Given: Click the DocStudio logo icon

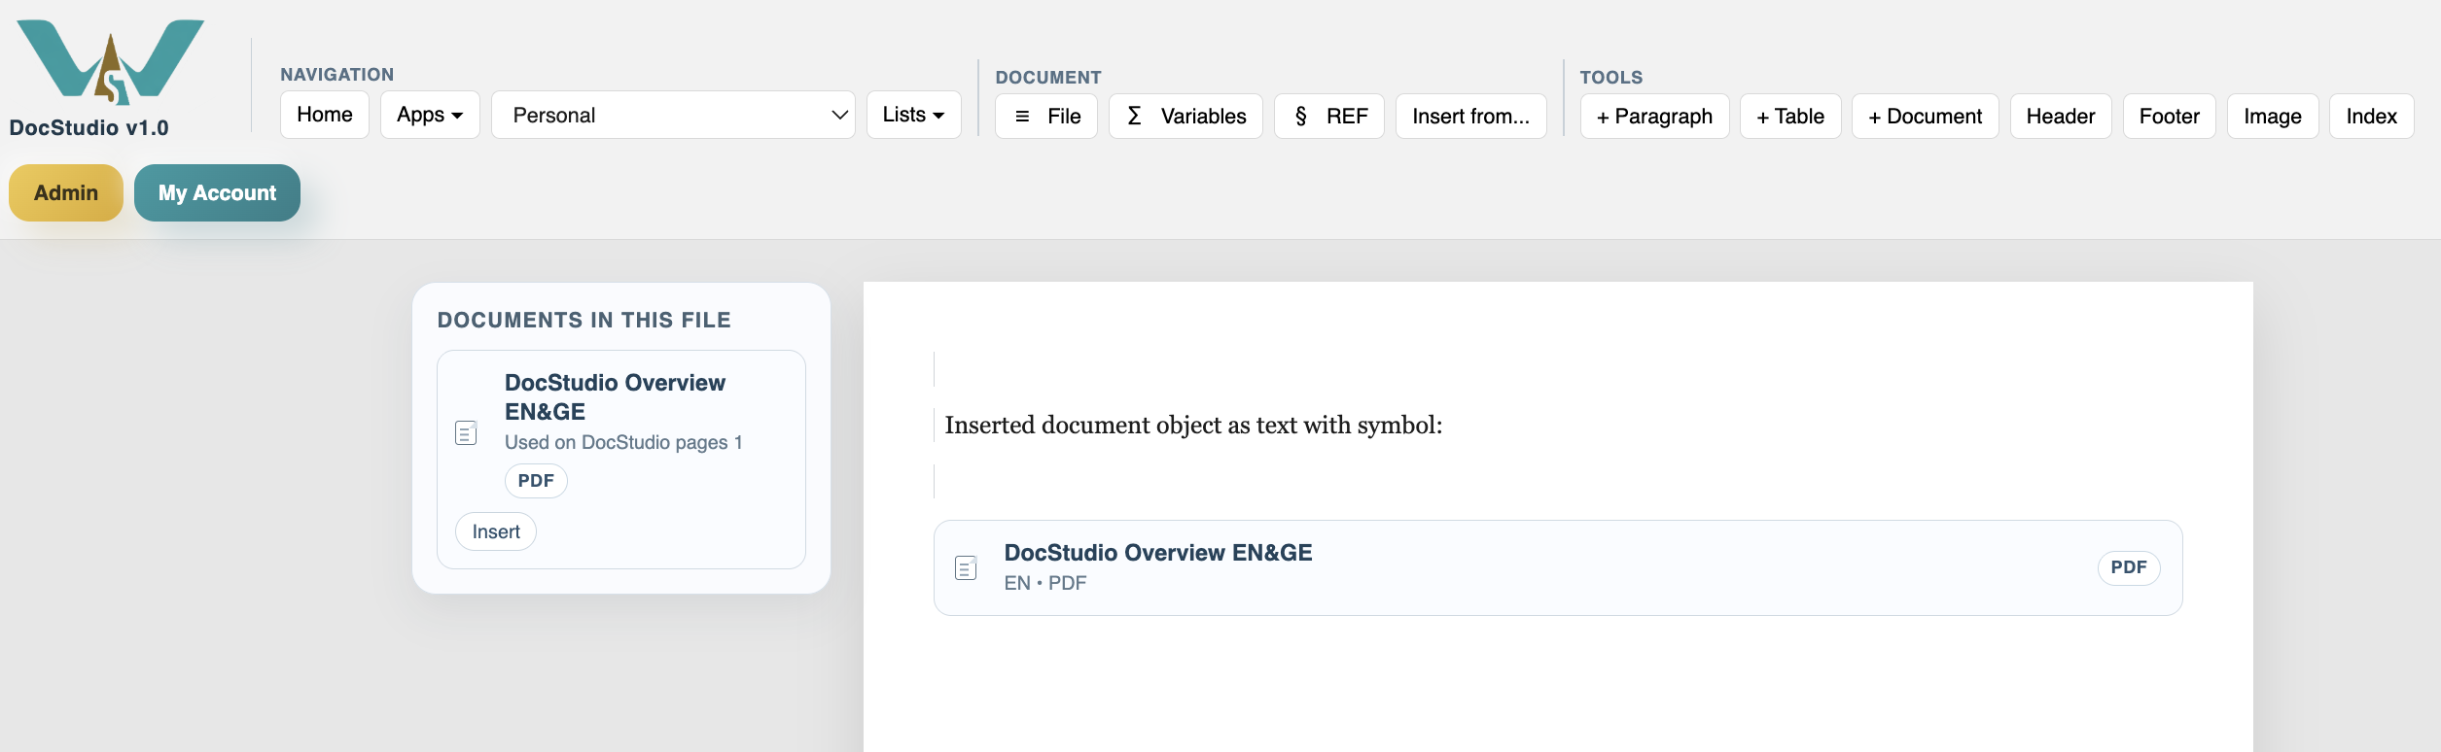Looking at the screenshot, I should click(x=111, y=62).
